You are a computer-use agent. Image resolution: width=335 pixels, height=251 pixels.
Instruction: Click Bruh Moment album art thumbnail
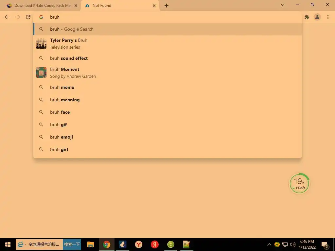[41, 73]
